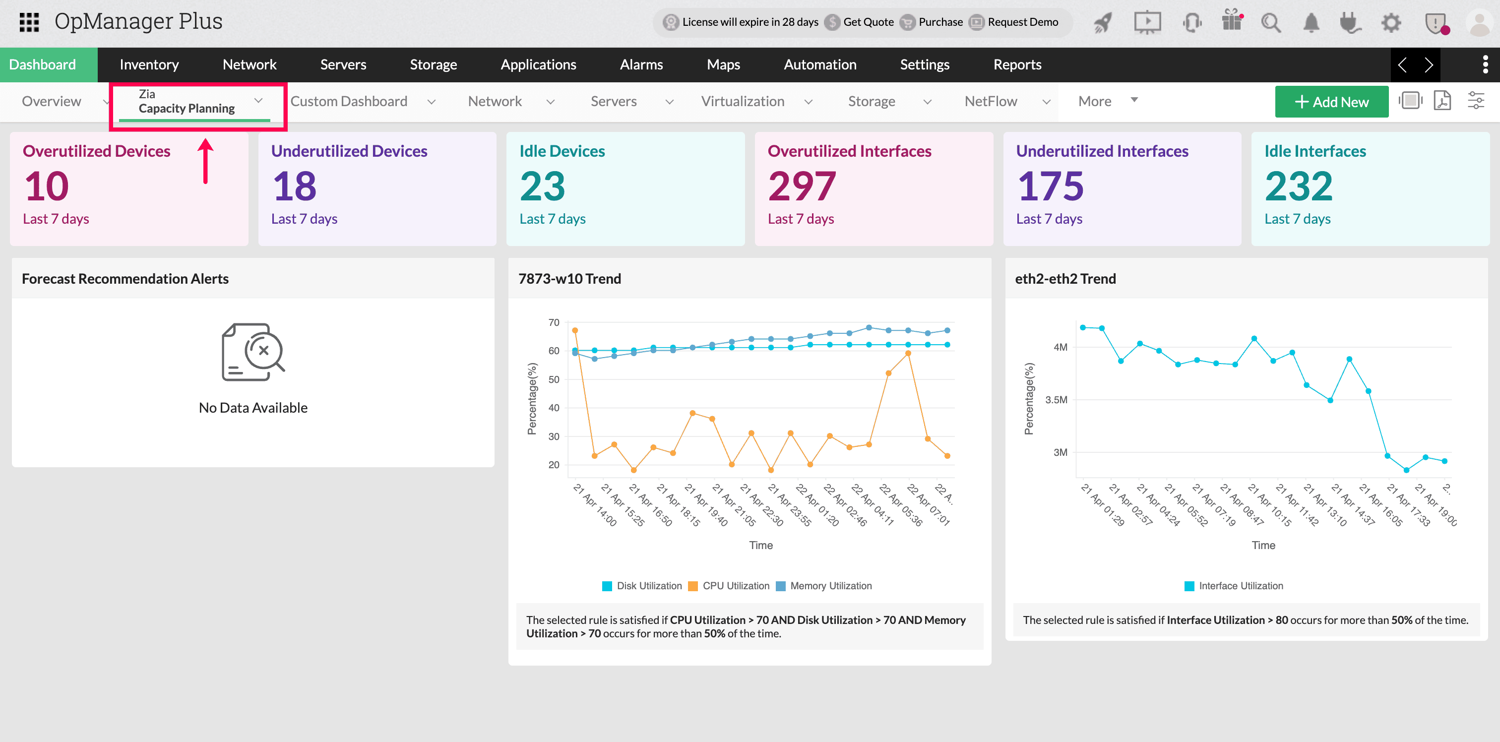1500x742 pixels.
Task: Open the presentation video icon
Action: 1147,23
